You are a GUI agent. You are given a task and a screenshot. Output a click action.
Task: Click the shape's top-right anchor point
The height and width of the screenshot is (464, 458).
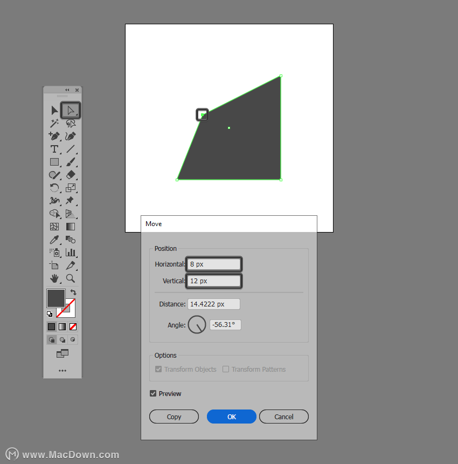click(281, 76)
